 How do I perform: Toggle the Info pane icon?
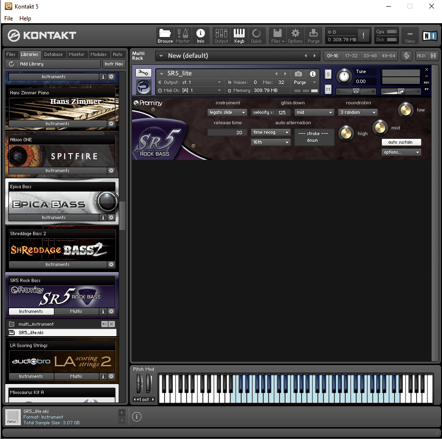pyautogui.click(x=201, y=36)
